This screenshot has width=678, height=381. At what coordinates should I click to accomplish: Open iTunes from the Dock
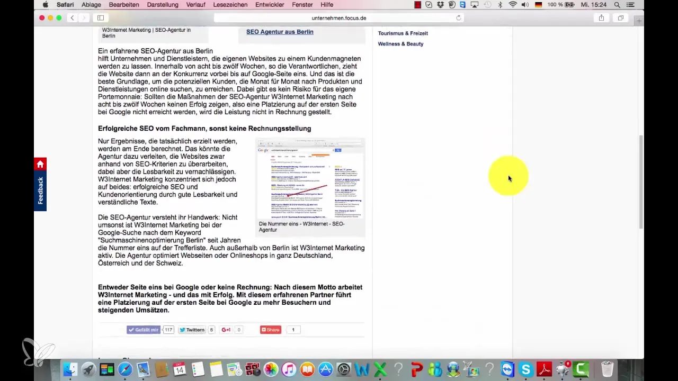pos(289,369)
